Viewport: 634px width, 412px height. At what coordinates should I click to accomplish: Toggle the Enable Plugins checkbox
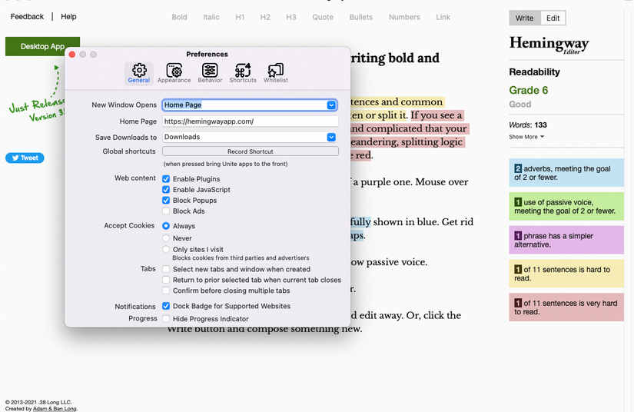click(x=166, y=178)
